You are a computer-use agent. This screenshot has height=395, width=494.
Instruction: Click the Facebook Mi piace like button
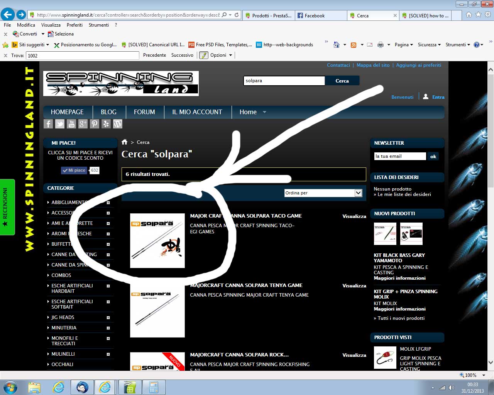point(73,170)
